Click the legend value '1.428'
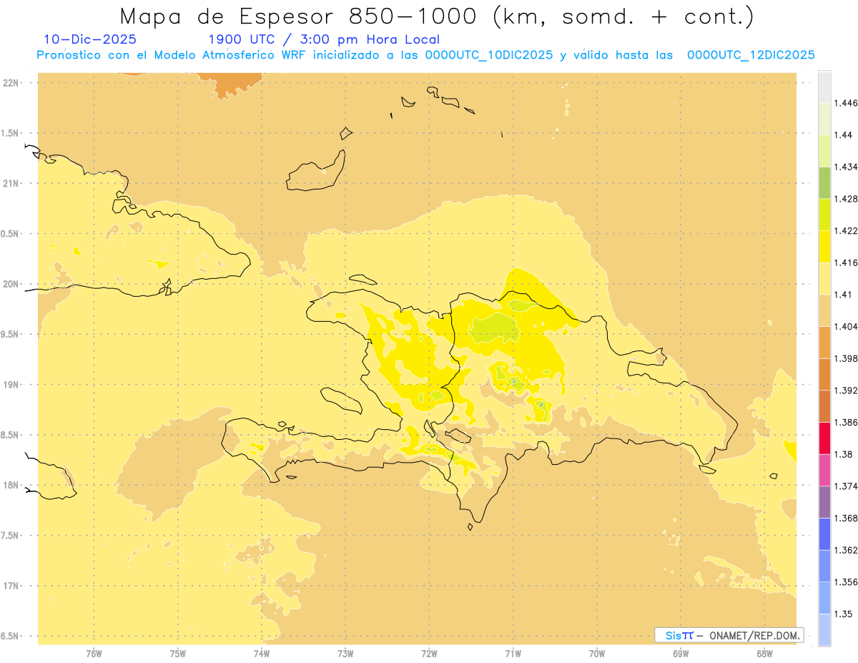 coord(847,198)
